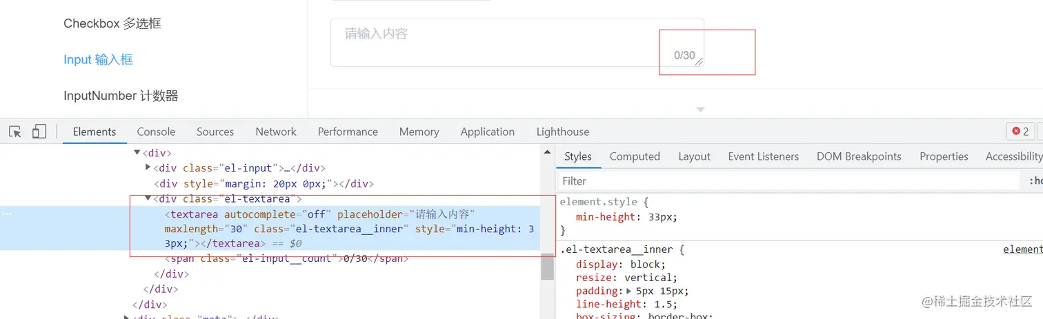1043x319 pixels.
Task: Open the Input 输入框 sidebar link
Action: coord(98,59)
